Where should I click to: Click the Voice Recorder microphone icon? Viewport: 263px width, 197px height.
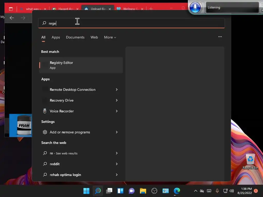45,111
